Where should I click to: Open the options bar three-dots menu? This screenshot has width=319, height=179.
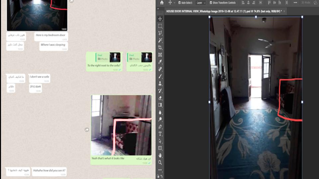(295, 3)
